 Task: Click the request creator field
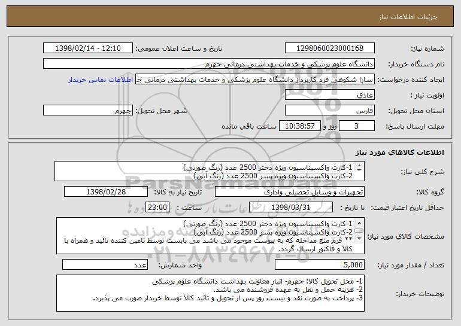[255, 80]
